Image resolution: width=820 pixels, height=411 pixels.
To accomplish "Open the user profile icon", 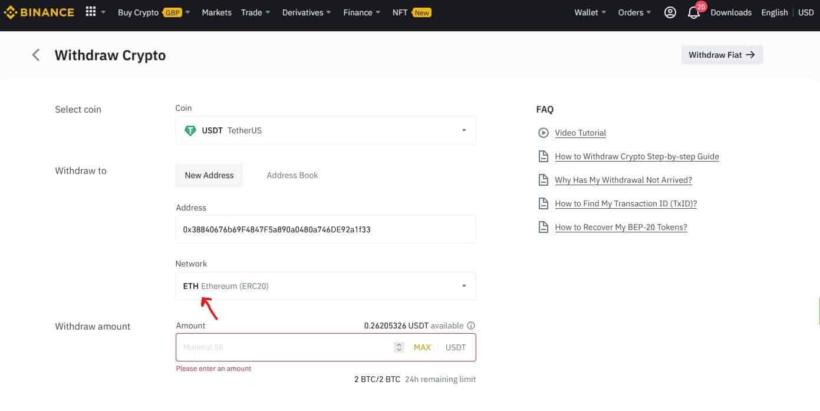I will [x=670, y=12].
